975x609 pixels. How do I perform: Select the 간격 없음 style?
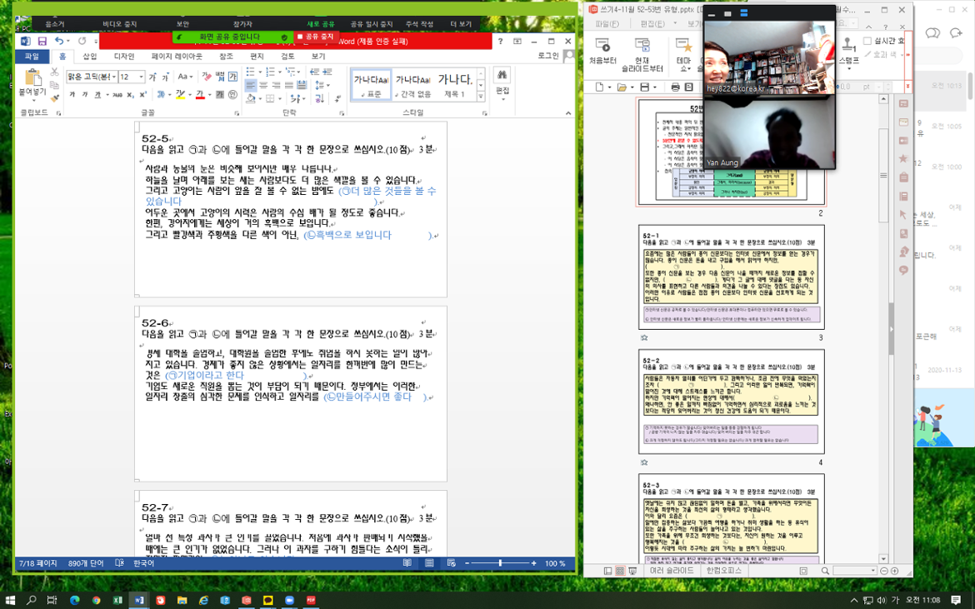(412, 85)
